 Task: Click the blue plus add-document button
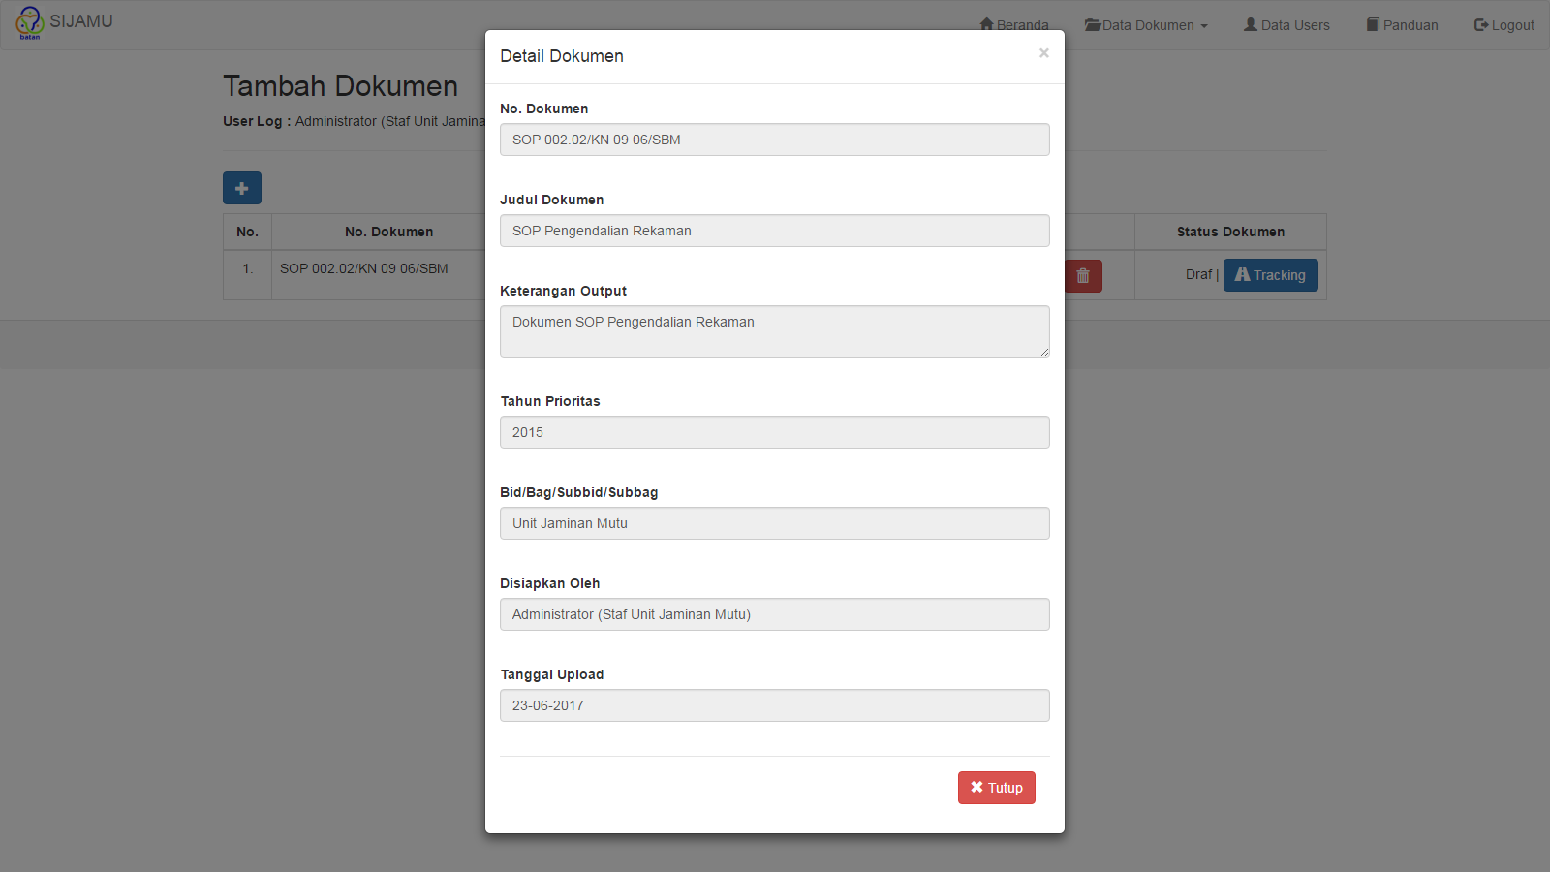click(242, 188)
